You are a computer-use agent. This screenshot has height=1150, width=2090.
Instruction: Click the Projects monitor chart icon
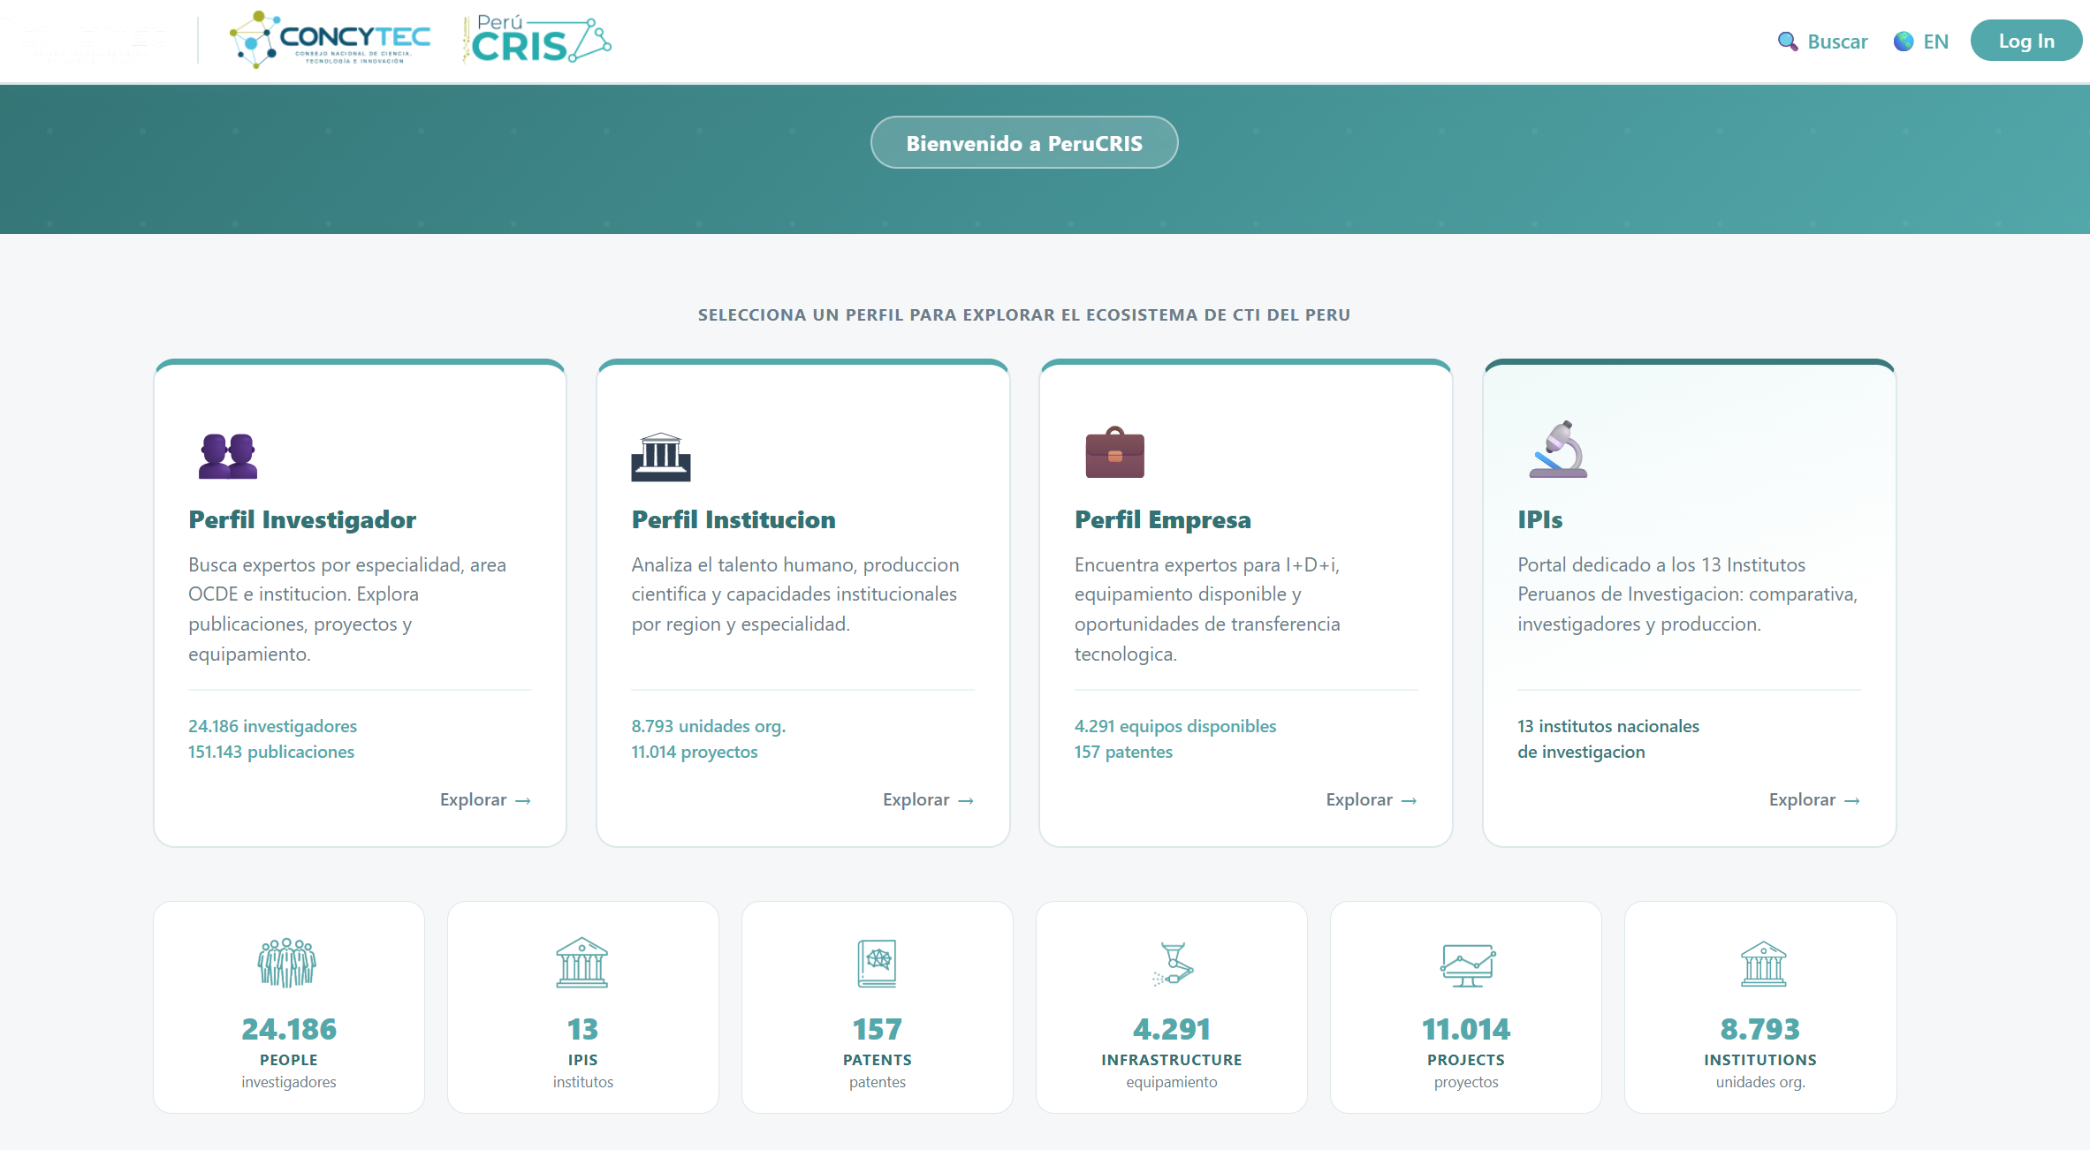(1467, 965)
